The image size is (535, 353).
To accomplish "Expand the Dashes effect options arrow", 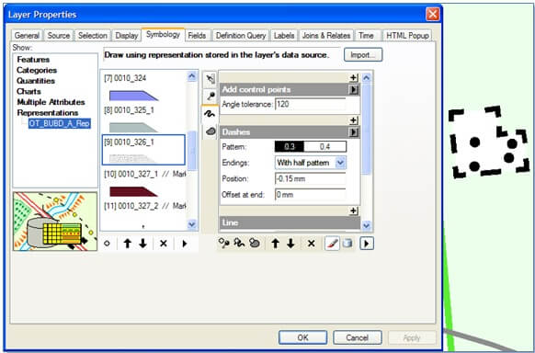I will tap(354, 132).
